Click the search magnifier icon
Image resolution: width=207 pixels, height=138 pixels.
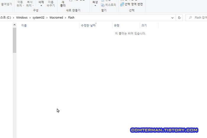click(190, 17)
